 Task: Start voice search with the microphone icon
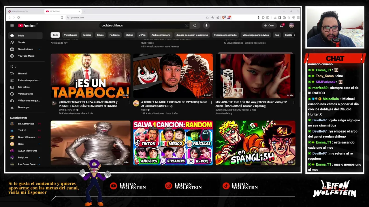point(206,26)
